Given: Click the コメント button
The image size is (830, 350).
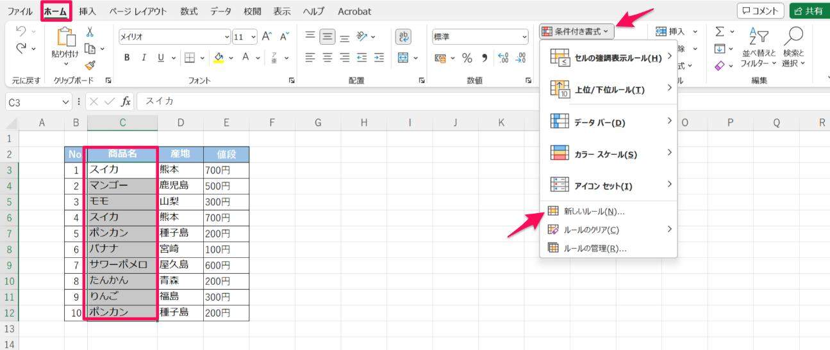Looking at the screenshot, I should pos(761,11).
